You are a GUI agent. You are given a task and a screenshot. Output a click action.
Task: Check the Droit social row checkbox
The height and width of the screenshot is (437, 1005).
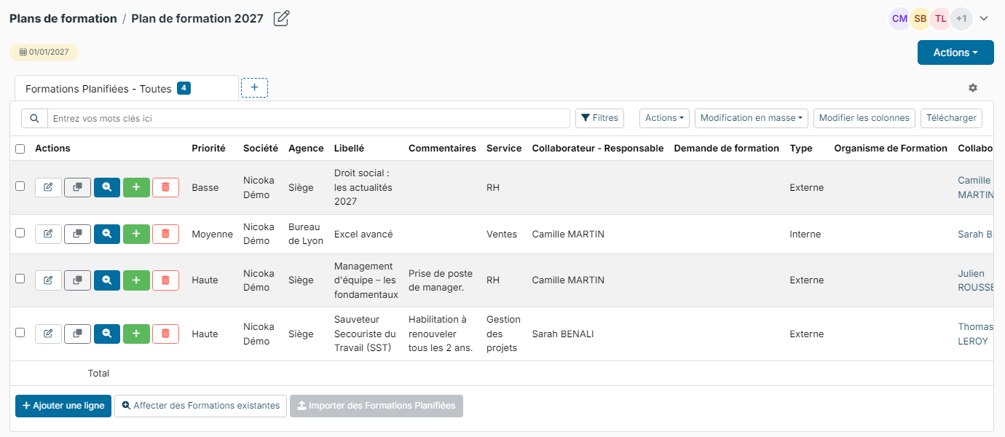click(20, 186)
